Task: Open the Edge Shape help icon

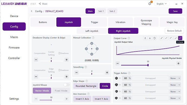Action: tap(86, 81)
